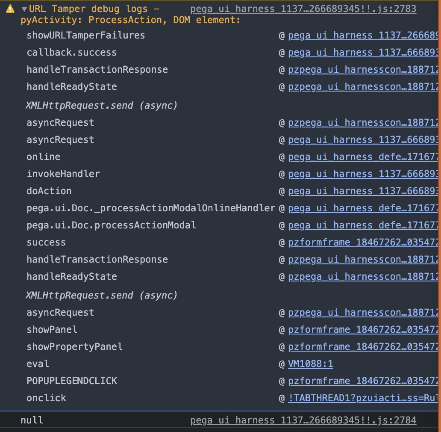Open link beside pega.ui.Doc.processActionModal

tap(363, 225)
